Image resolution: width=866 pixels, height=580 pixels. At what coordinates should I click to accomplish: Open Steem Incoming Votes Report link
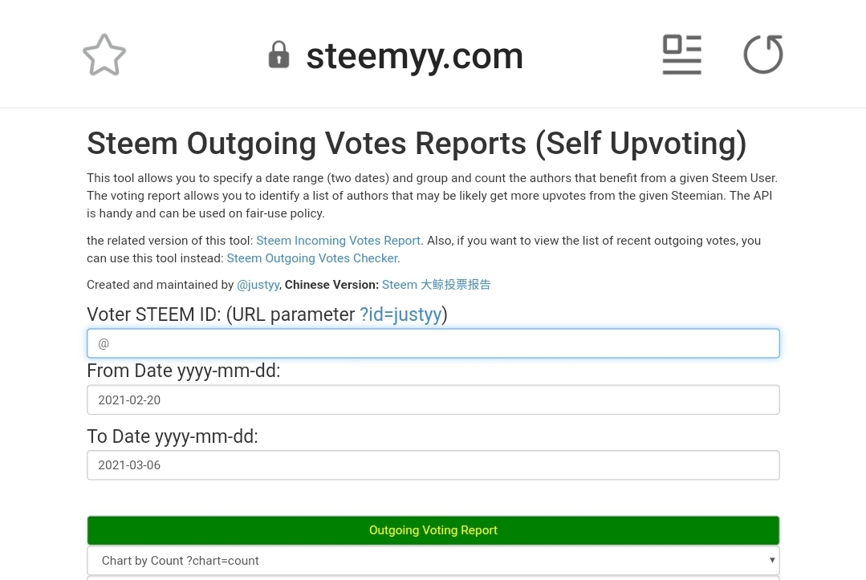tap(338, 241)
